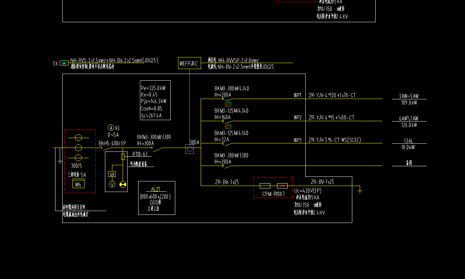
Task: Select NH-RVS-2x1.5mm!+NH-BV-2x2.5mm!(JDG25) text
Action: [x=114, y=61]
